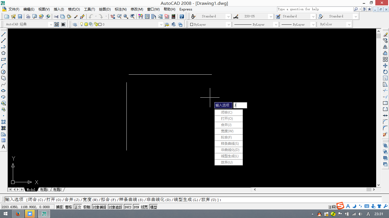Click the Erase tool in modify toolbar
The width and height of the screenshot is (389, 218).
pos(385,34)
